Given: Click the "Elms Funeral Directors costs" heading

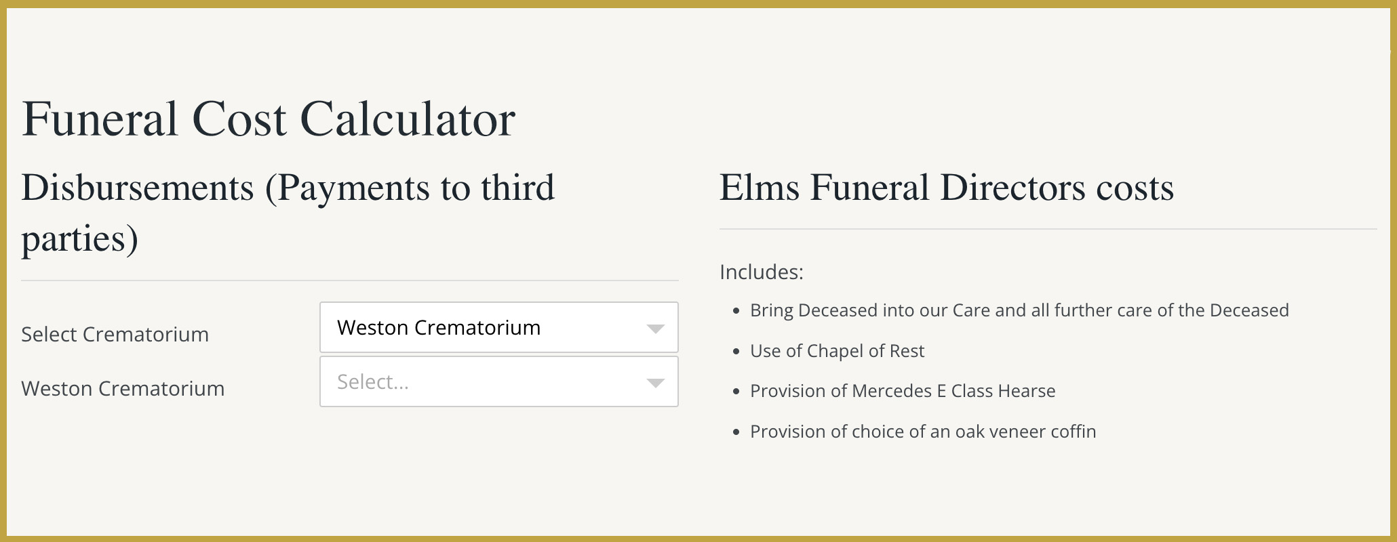Looking at the screenshot, I should [x=946, y=188].
